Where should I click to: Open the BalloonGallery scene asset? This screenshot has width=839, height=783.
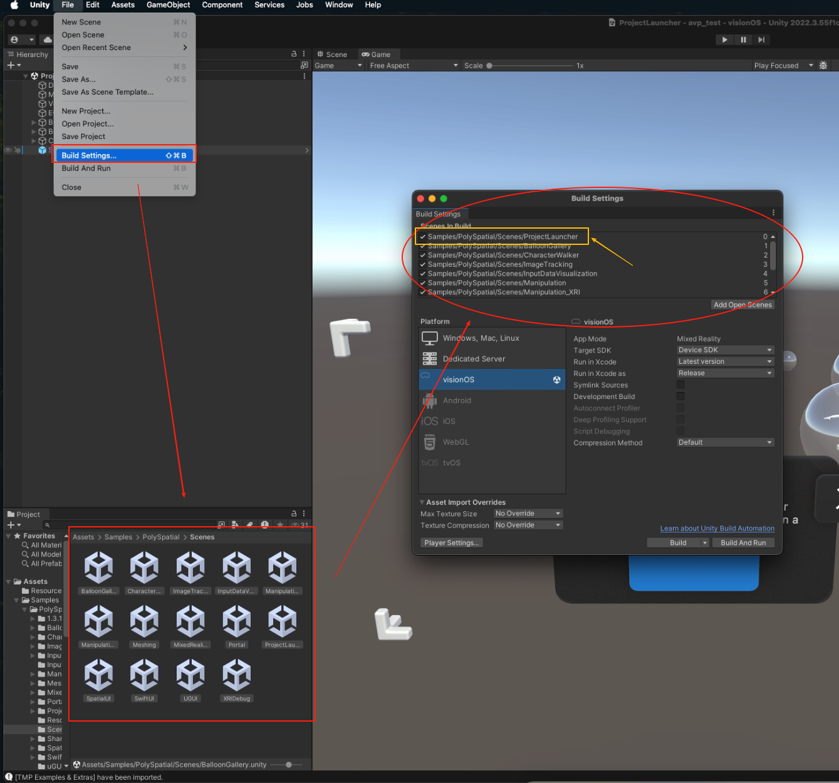(x=98, y=567)
